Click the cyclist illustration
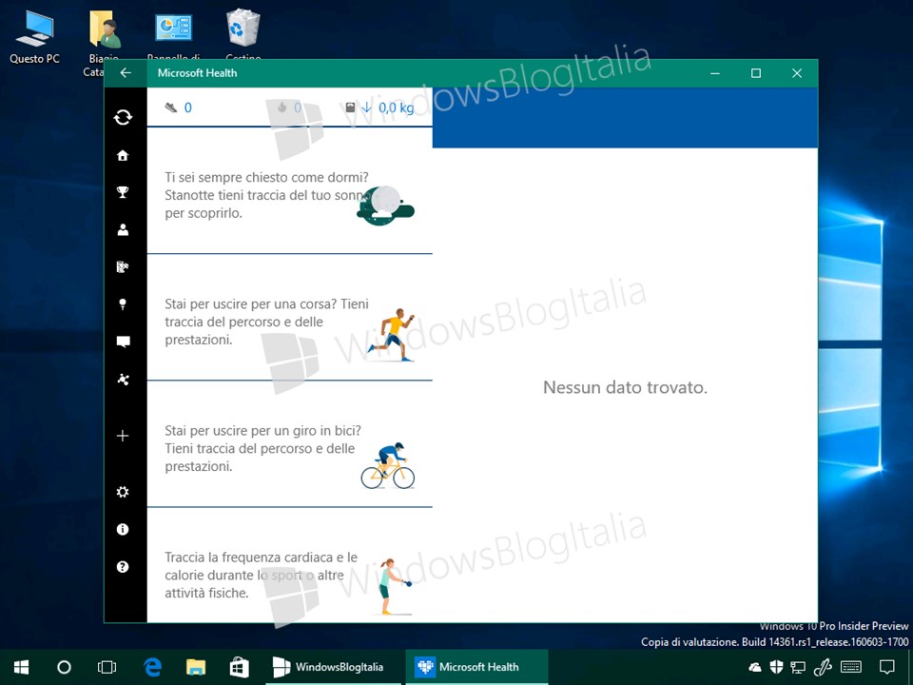The height and width of the screenshot is (685, 913). coord(388,465)
